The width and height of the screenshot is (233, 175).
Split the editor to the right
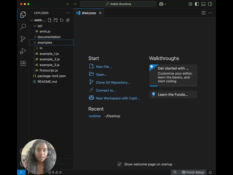(x=204, y=13)
